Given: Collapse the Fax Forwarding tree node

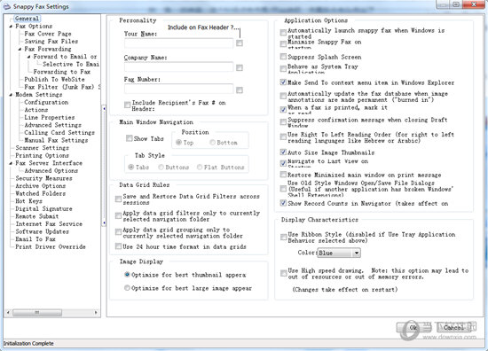Looking at the screenshot, I should pyautogui.click(x=20, y=49).
